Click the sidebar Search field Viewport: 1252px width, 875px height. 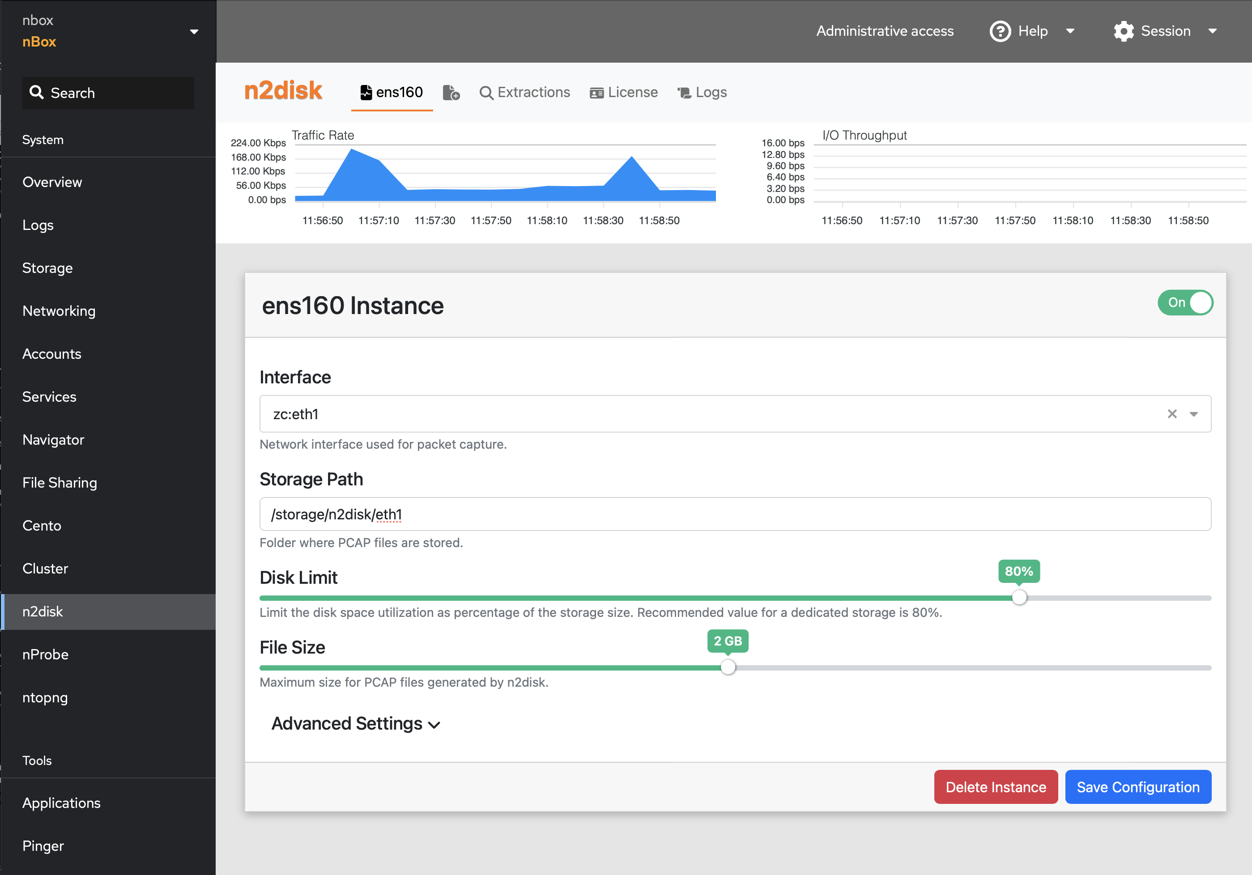point(108,93)
